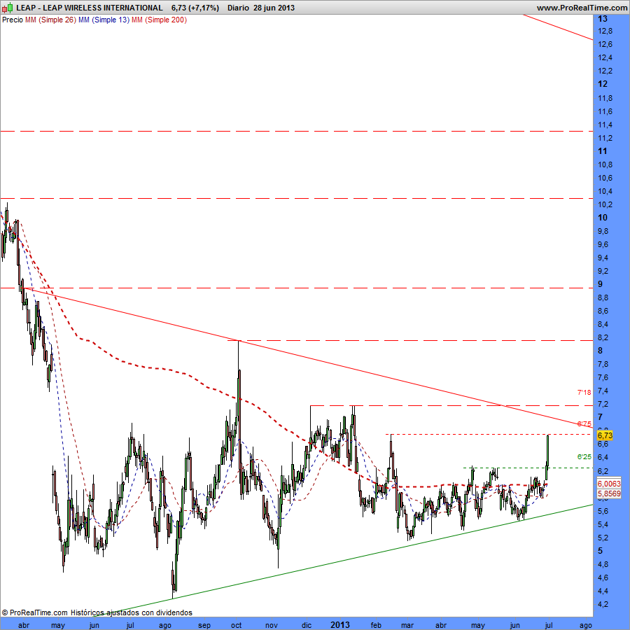
Task: Select the MM (Simple 26) indicator label
Action: click(x=50, y=20)
